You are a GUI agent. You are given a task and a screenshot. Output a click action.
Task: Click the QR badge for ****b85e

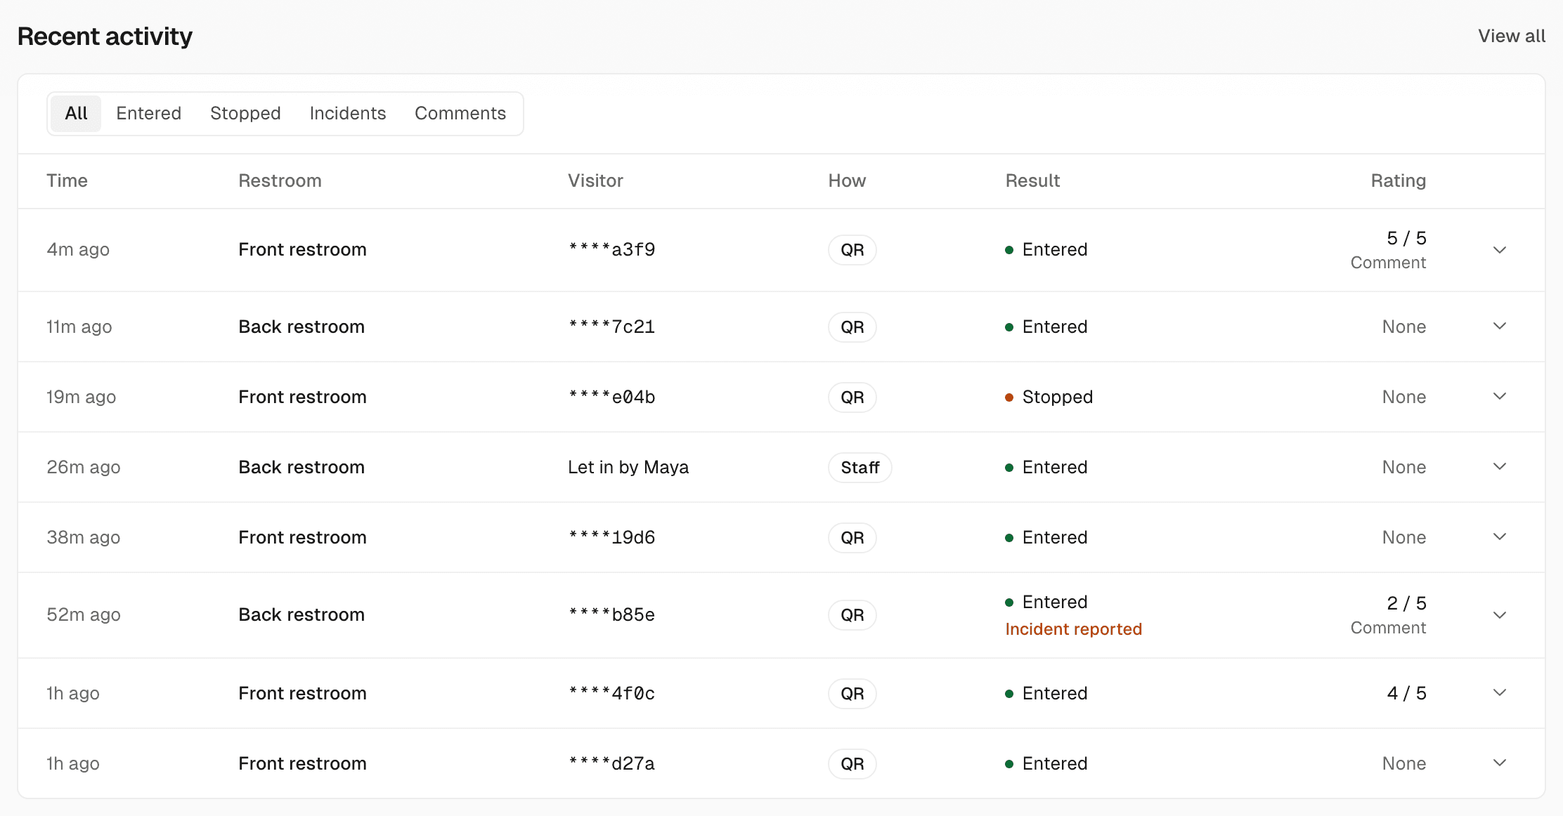[x=852, y=615]
